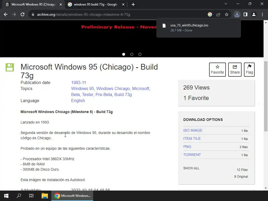Image resolution: width=268 pixels, height=201 pixels.
Task: Open a new browser tab
Action: click(x=133, y=4)
